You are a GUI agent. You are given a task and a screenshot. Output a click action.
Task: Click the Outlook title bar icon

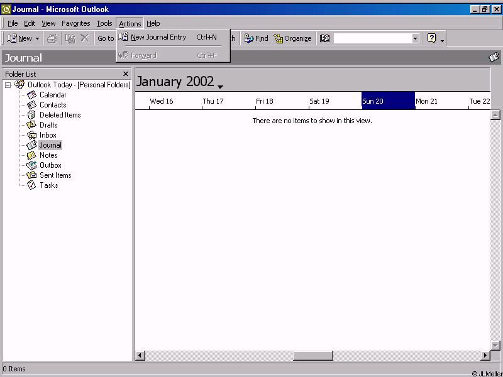tap(6, 9)
